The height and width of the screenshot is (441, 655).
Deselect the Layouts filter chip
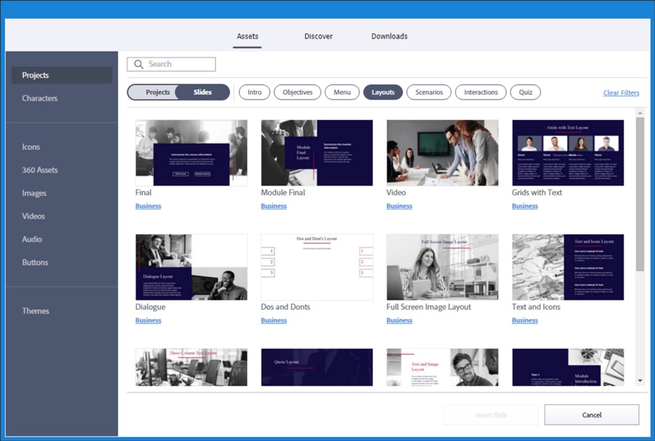[x=383, y=92]
